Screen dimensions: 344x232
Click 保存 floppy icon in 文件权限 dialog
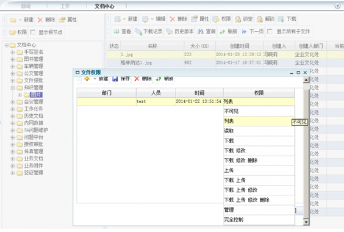(x=115, y=79)
